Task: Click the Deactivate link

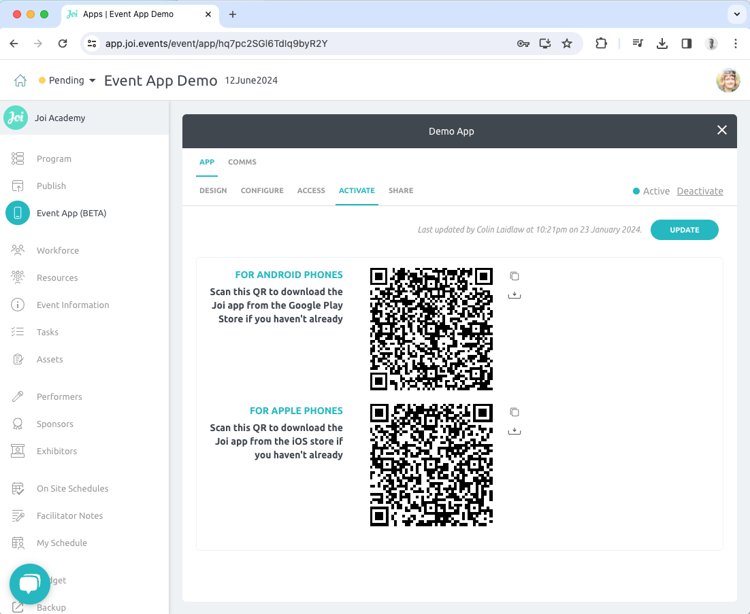Action: click(x=700, y=191)
